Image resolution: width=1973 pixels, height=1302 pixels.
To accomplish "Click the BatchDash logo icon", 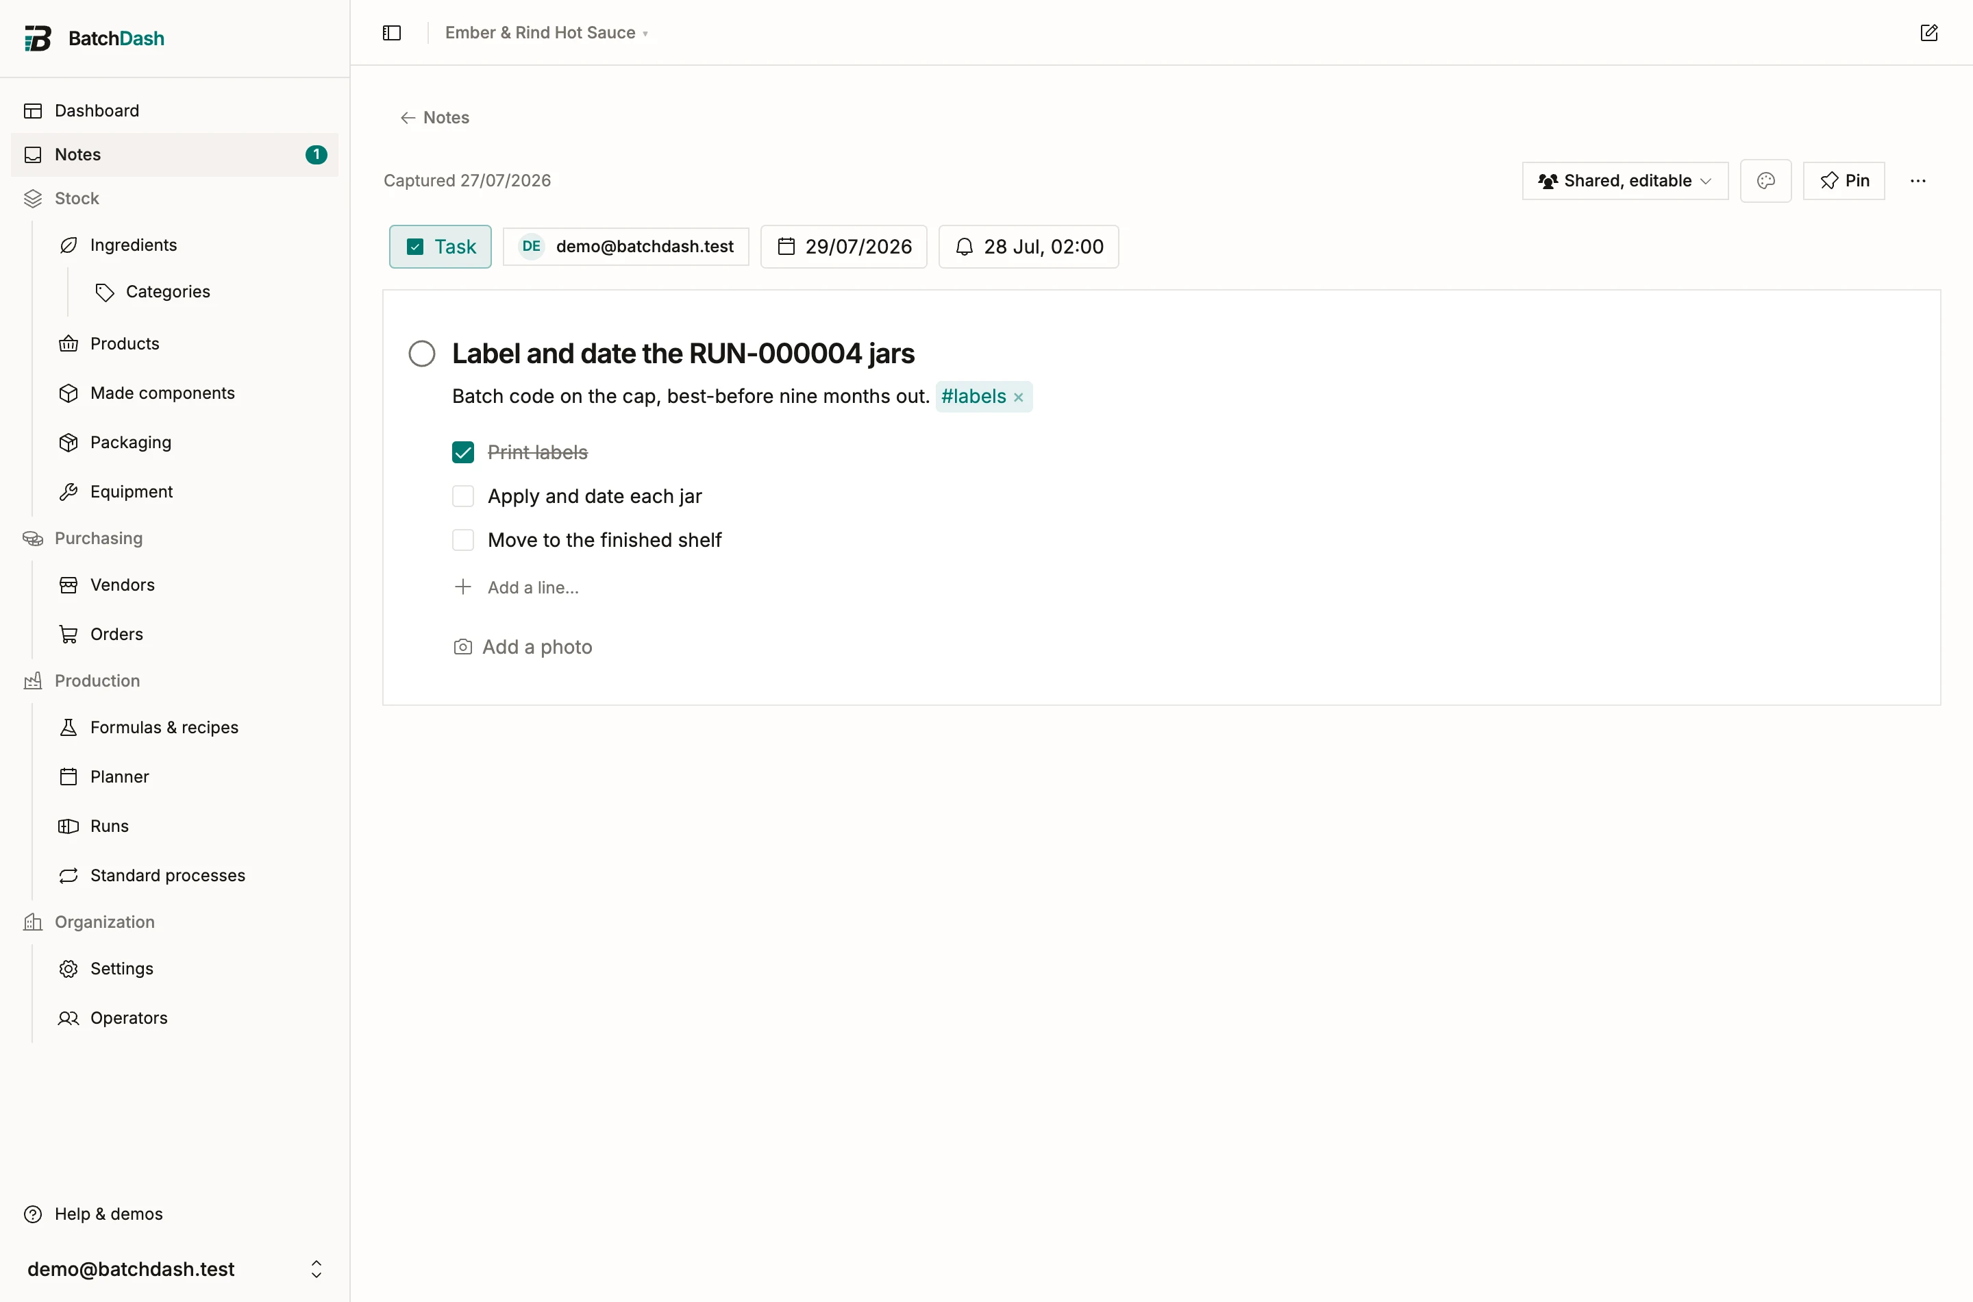I will (38, 38).
